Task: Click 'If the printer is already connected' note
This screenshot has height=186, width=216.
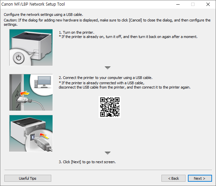Action: coord(124,85)
